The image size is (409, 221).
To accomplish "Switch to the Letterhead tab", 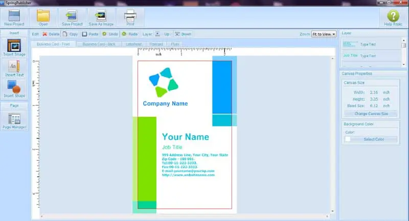I will tap(134, 44).
